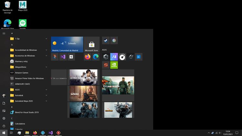The image size is (242, 136).
Task: Open the network icon in system tray
Action: click(217, 133)
